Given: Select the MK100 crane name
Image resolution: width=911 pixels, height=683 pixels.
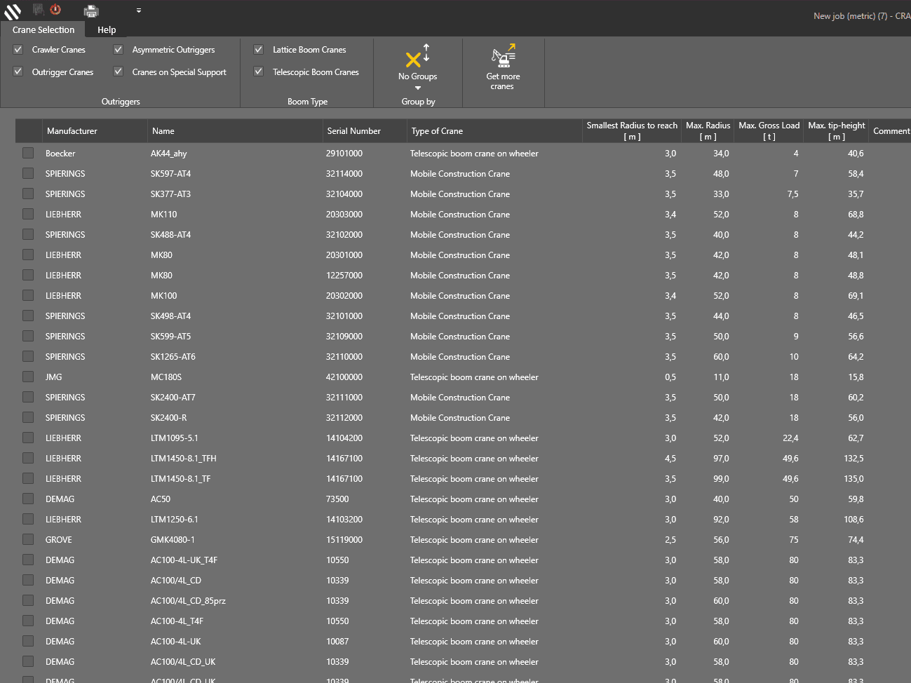Looking at the screenshot, I should tap(163, 296).
